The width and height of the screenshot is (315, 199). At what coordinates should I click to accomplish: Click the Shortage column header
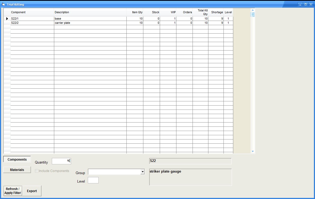tap(216, 12)
